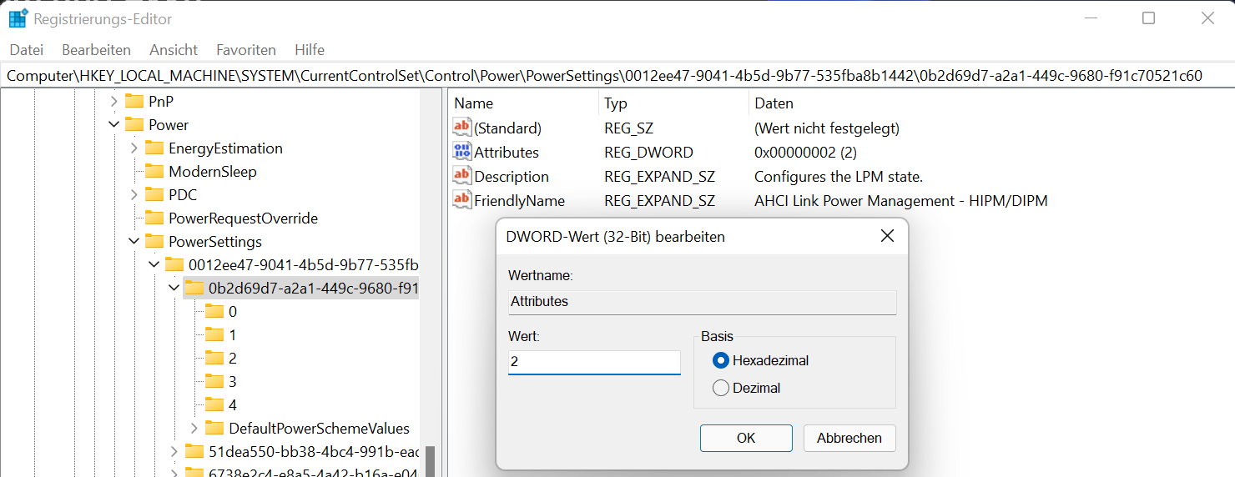Viewport: 1235px width, 477px height.
Task: Select the DefaultPowerSchemeValues folder icon
Action: [214, 428]
